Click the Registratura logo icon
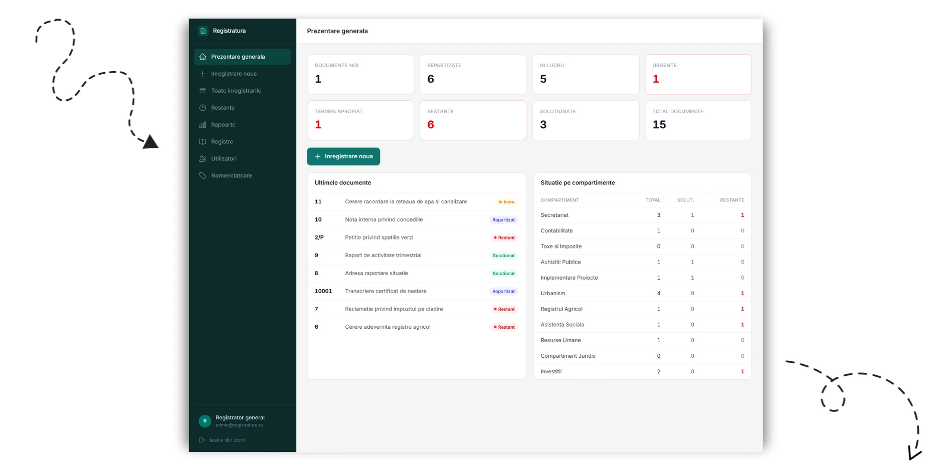 [x=203, y=31]
